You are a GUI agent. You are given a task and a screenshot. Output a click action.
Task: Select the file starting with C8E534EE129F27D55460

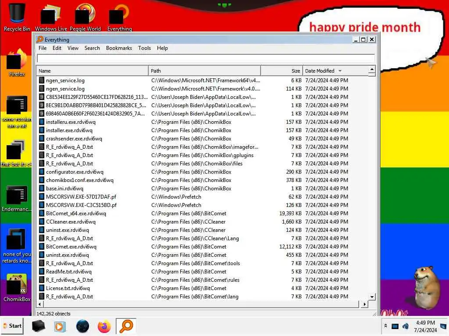pyautogui.click(x=96, y=97)
